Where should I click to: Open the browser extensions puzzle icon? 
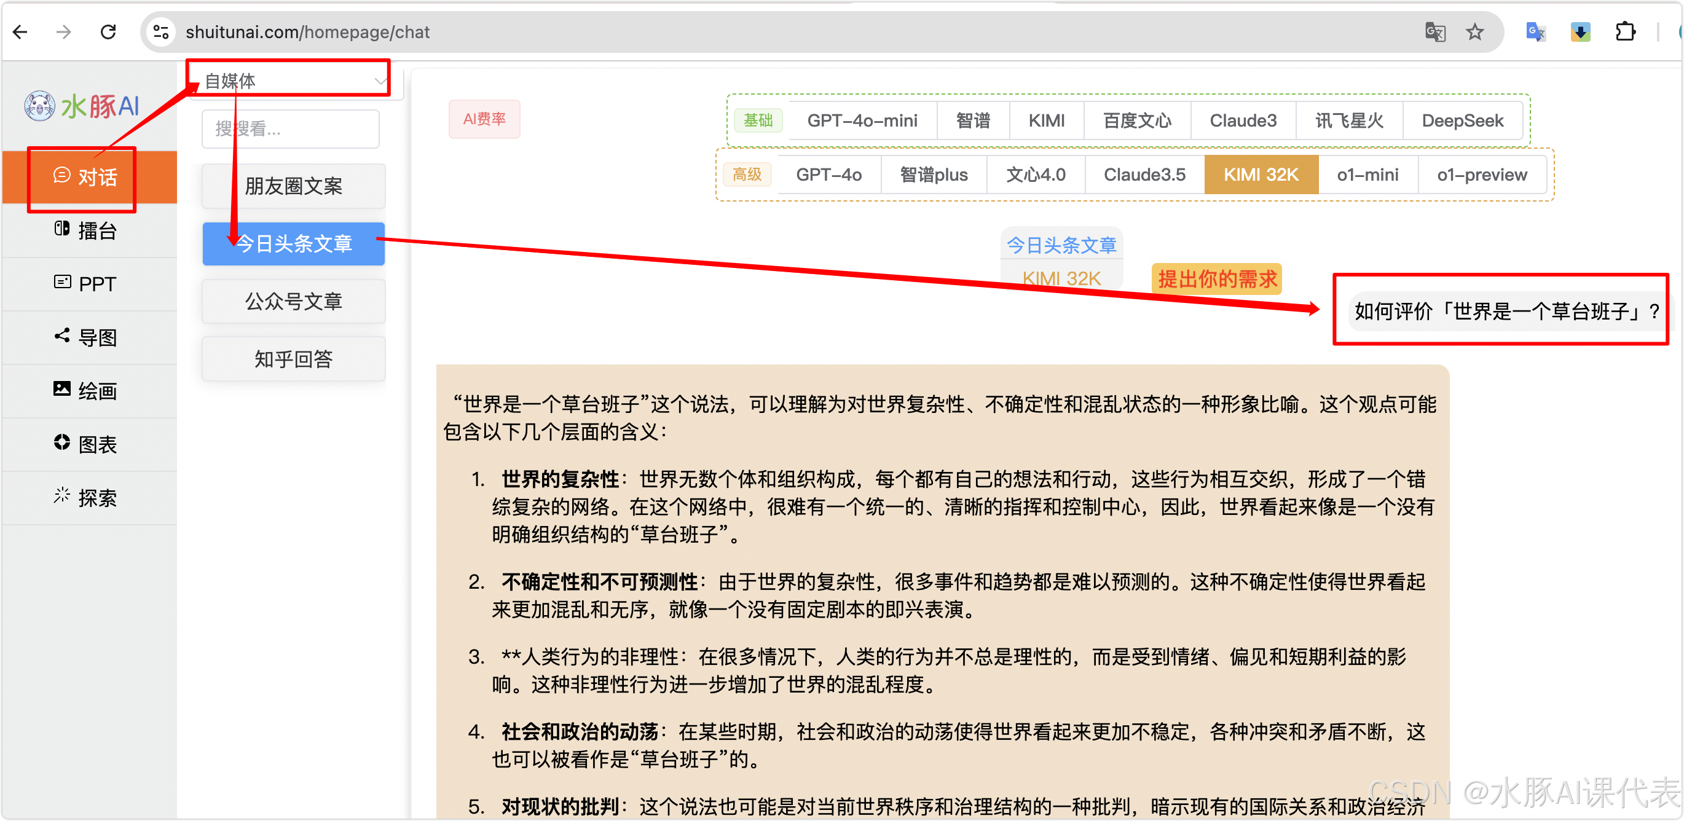tap(1624, 31)
